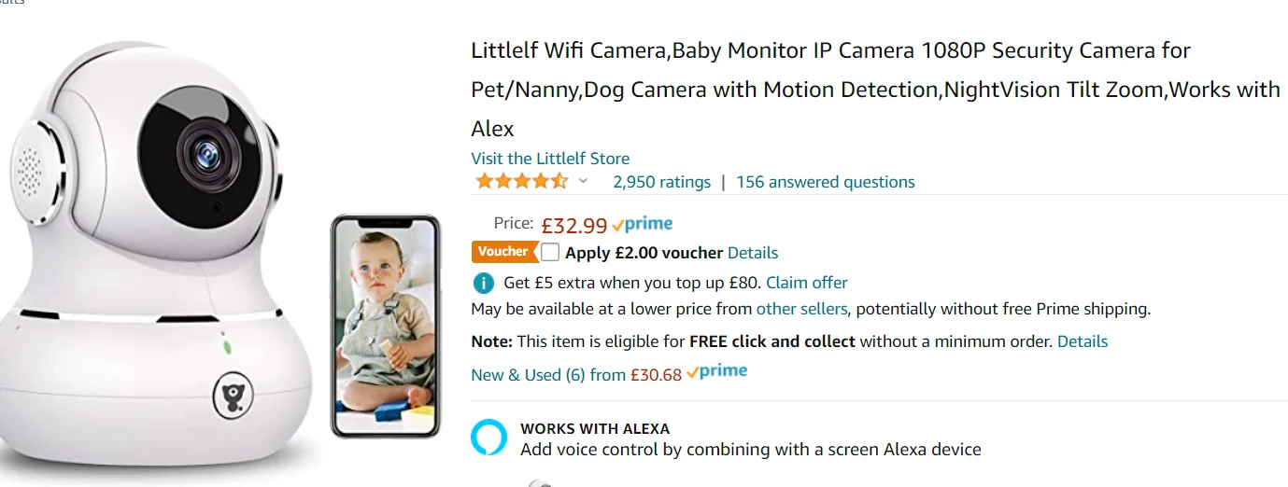
Task: Click the Prime logo beside New & Used price
Action: 717,372
